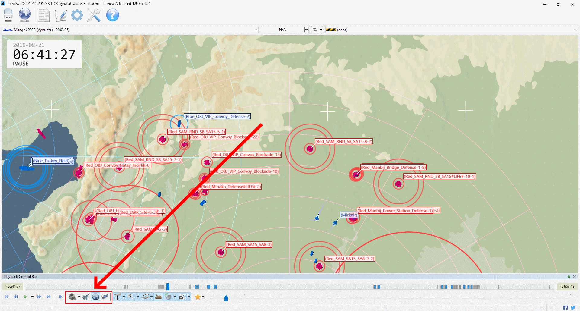Click the +00:41:27 elapsed time field
This screenshot has width=580, height=311.
pos(13,287)
